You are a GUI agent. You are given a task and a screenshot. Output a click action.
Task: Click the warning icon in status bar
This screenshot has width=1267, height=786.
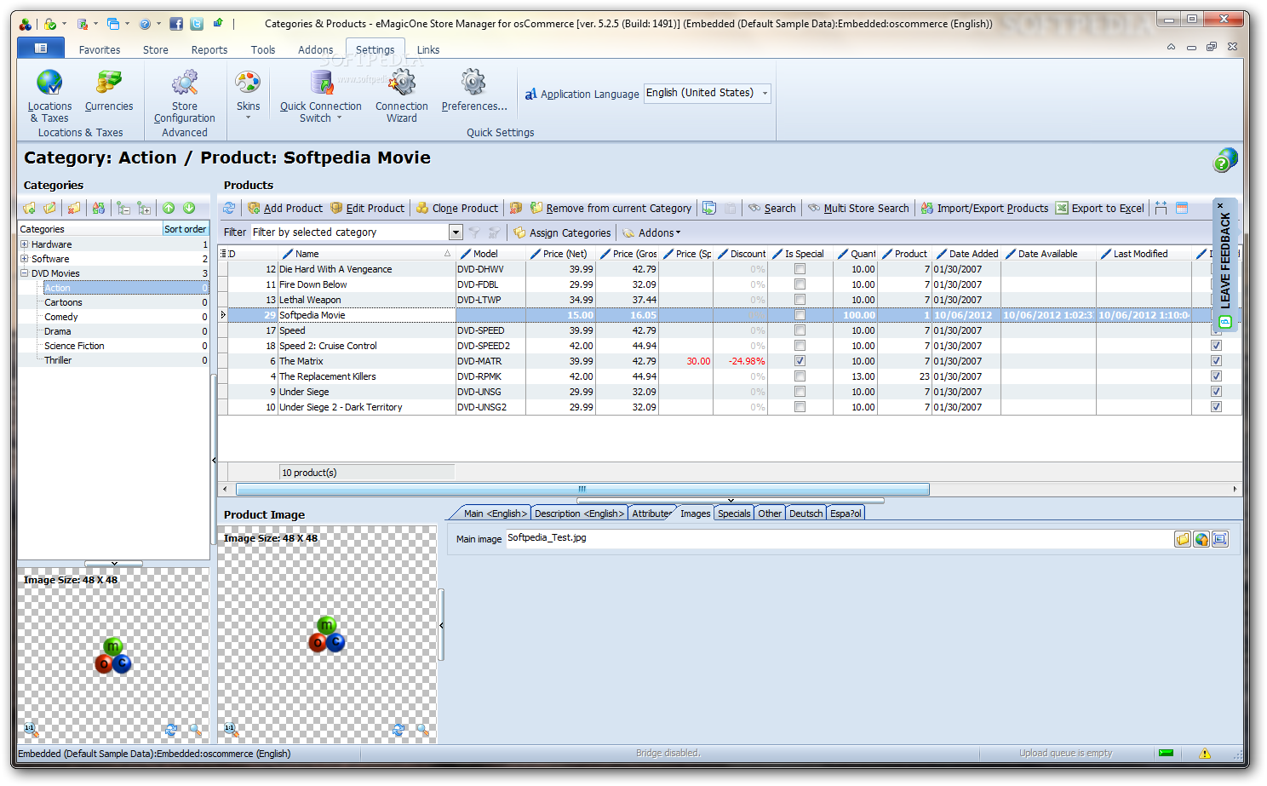[1205, 754]
